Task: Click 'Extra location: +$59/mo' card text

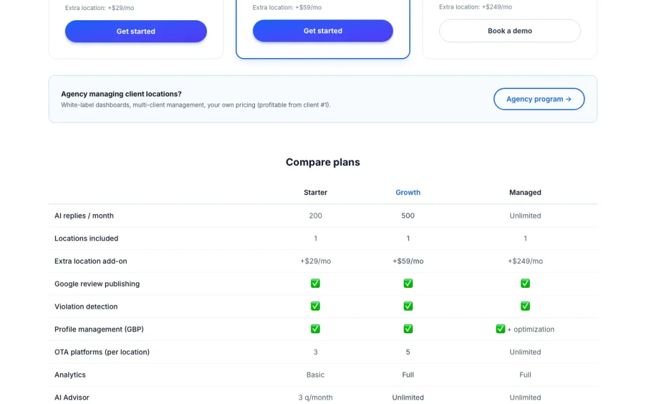Action: (x=287, y=8)
